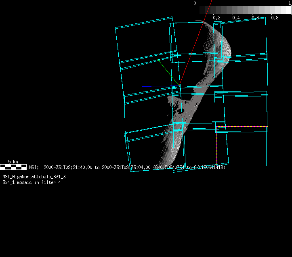Screen dimensions: 292x257
Task: Click the MSI_HighNorthGlobals_331_3 label
Action: pos(34,177)
